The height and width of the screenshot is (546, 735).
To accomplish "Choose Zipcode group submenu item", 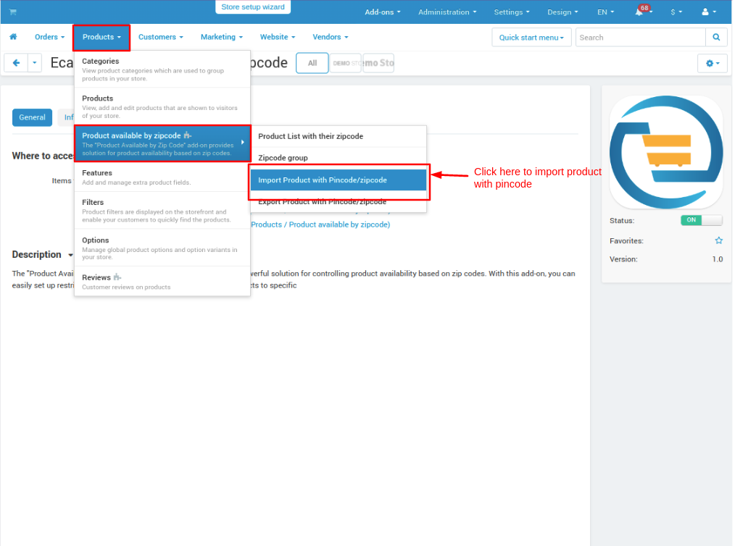I will (339, 158).
